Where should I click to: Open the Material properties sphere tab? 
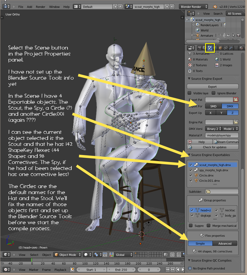click(x=241, y=48)
